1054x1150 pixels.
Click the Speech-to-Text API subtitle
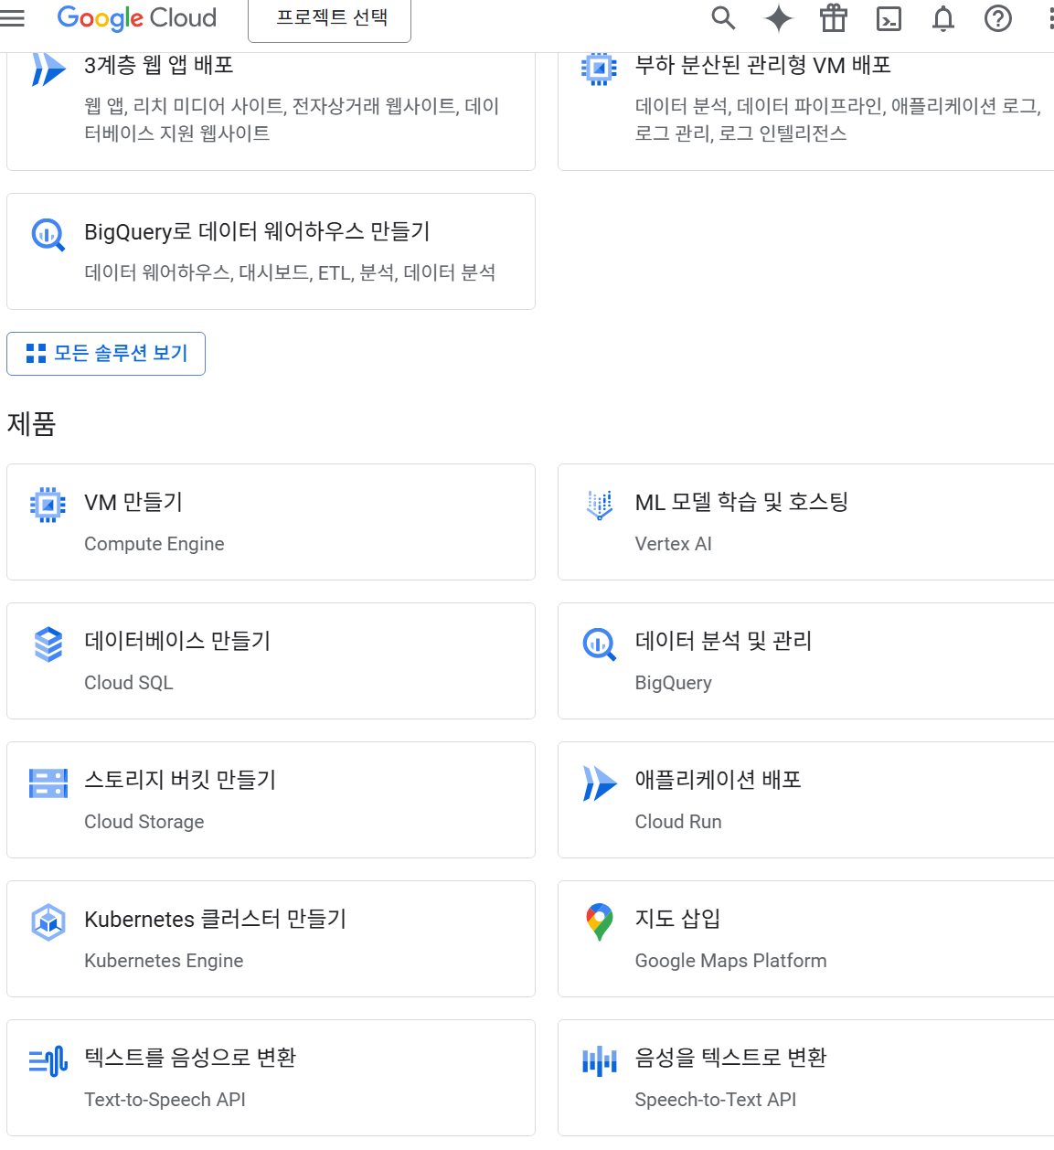(x=716, y=1100)
